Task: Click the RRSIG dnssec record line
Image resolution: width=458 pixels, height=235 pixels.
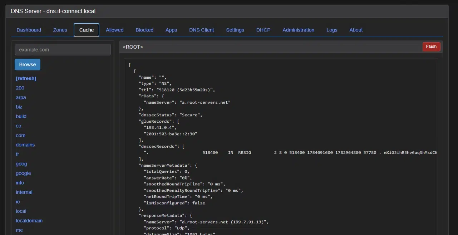Action: click(290, 152)
